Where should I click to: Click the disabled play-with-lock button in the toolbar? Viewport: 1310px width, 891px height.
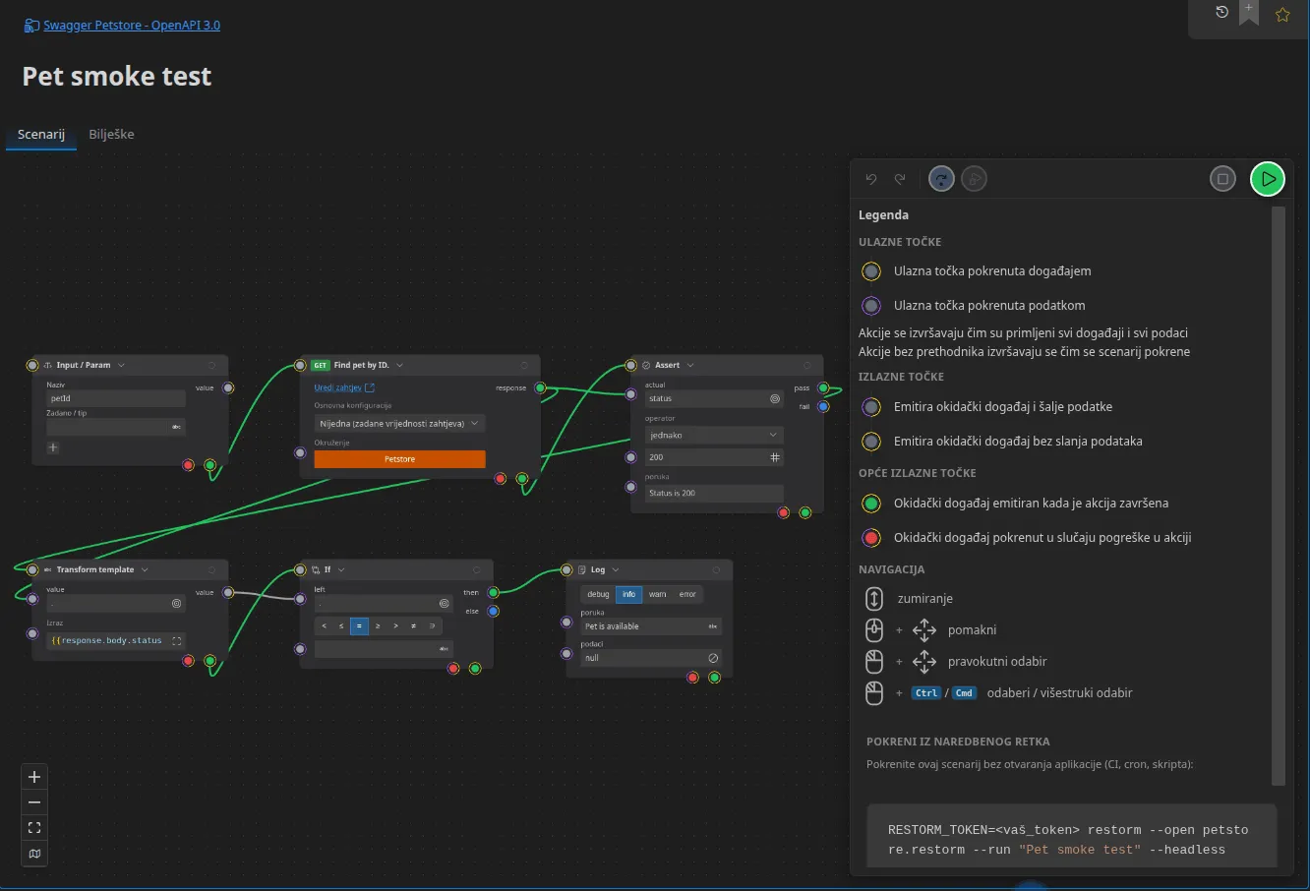coord(974,179)
